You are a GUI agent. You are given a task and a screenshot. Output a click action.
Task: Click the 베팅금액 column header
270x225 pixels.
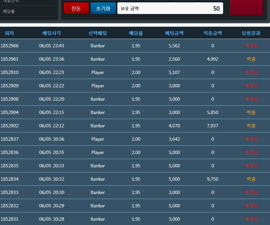(174, 33)
